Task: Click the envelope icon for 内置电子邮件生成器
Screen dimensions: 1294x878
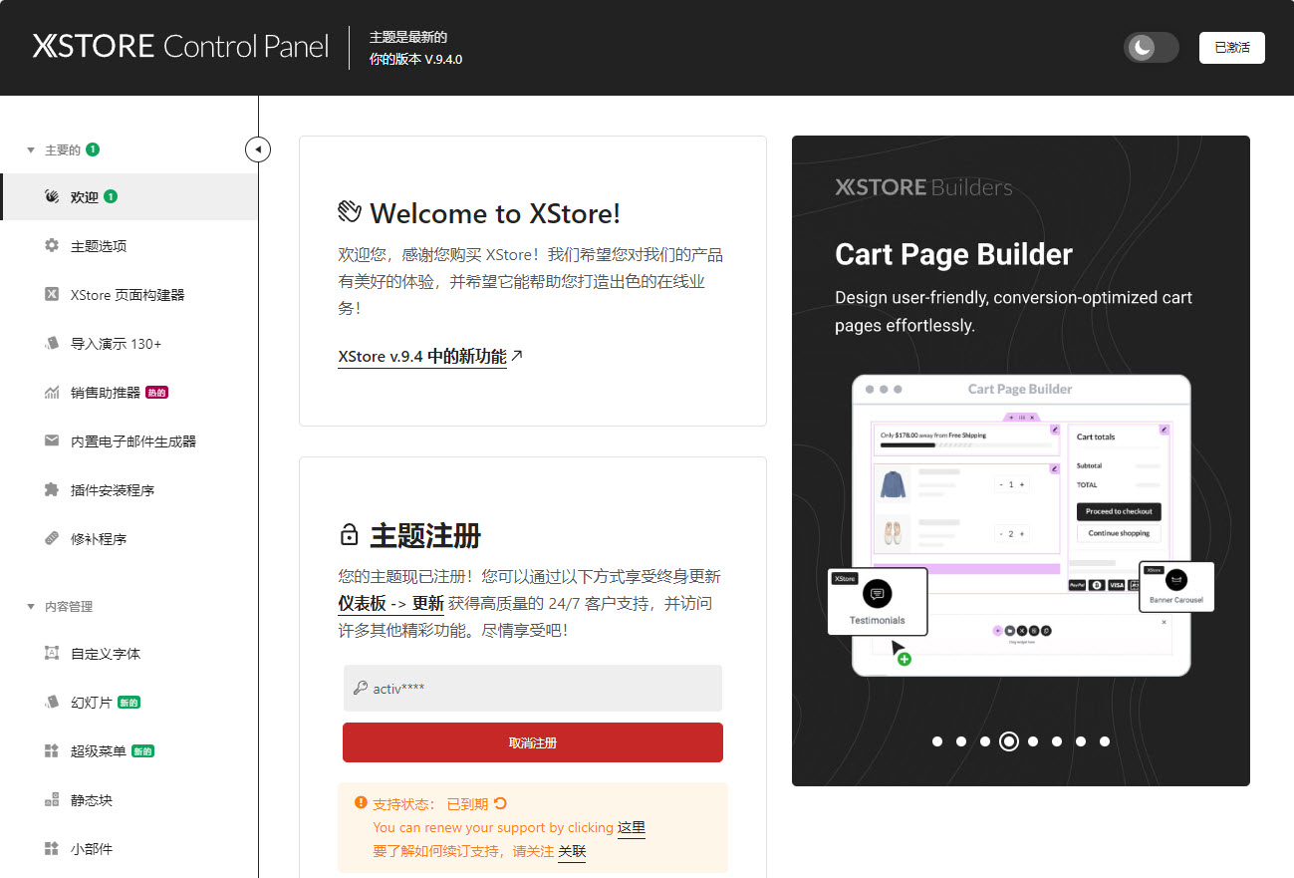Action: [52, 440]
